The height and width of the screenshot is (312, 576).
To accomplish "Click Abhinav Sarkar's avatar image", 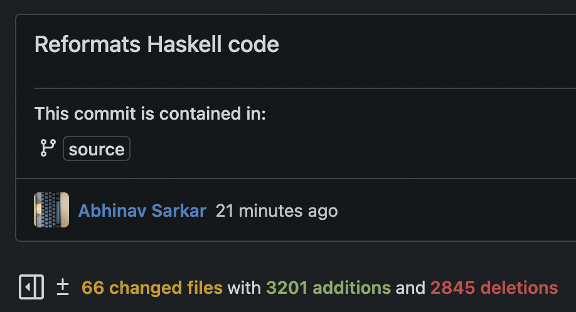I will [x=51, y=210].
